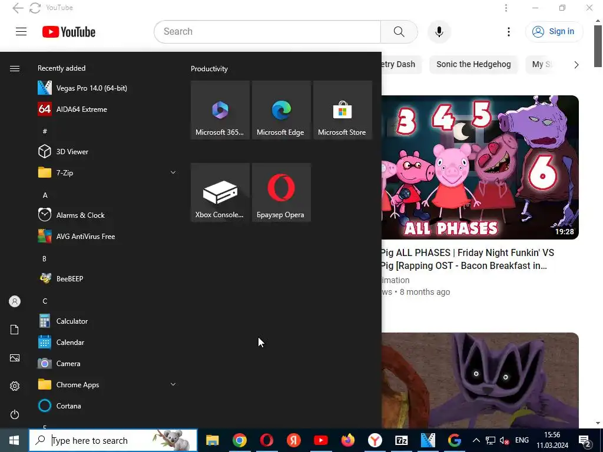The width and height of the screenshot is (603, 452).
Task: Open the notification center
Action: [585, 440]
